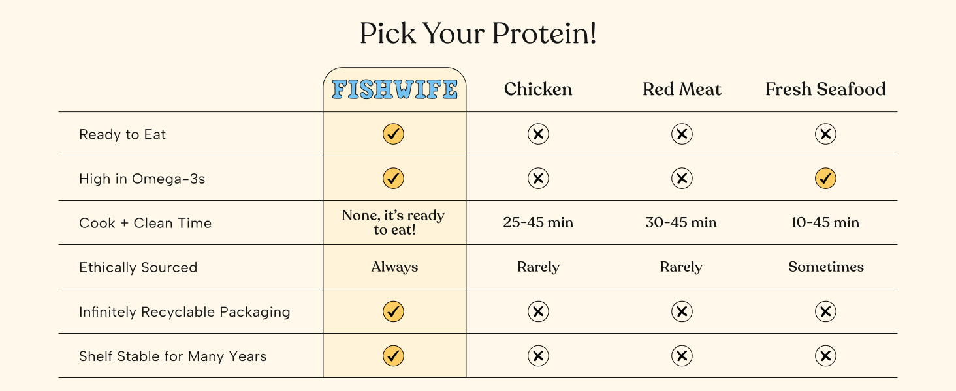Select the Chicken column header
Image resolution: width=956 pixels, height=391 pixels.
[x=538, y=89]
